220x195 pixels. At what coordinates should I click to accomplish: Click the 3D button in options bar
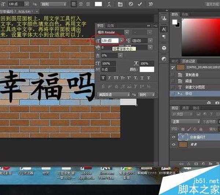pos(151,4)
